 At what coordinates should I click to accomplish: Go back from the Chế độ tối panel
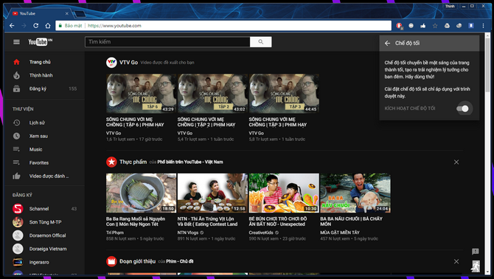[387, 44]
